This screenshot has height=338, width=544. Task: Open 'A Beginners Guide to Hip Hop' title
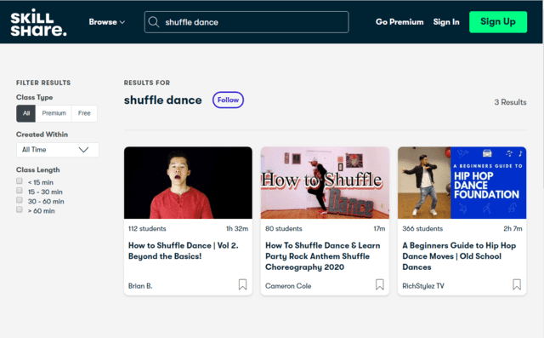[x=459, y=256]
